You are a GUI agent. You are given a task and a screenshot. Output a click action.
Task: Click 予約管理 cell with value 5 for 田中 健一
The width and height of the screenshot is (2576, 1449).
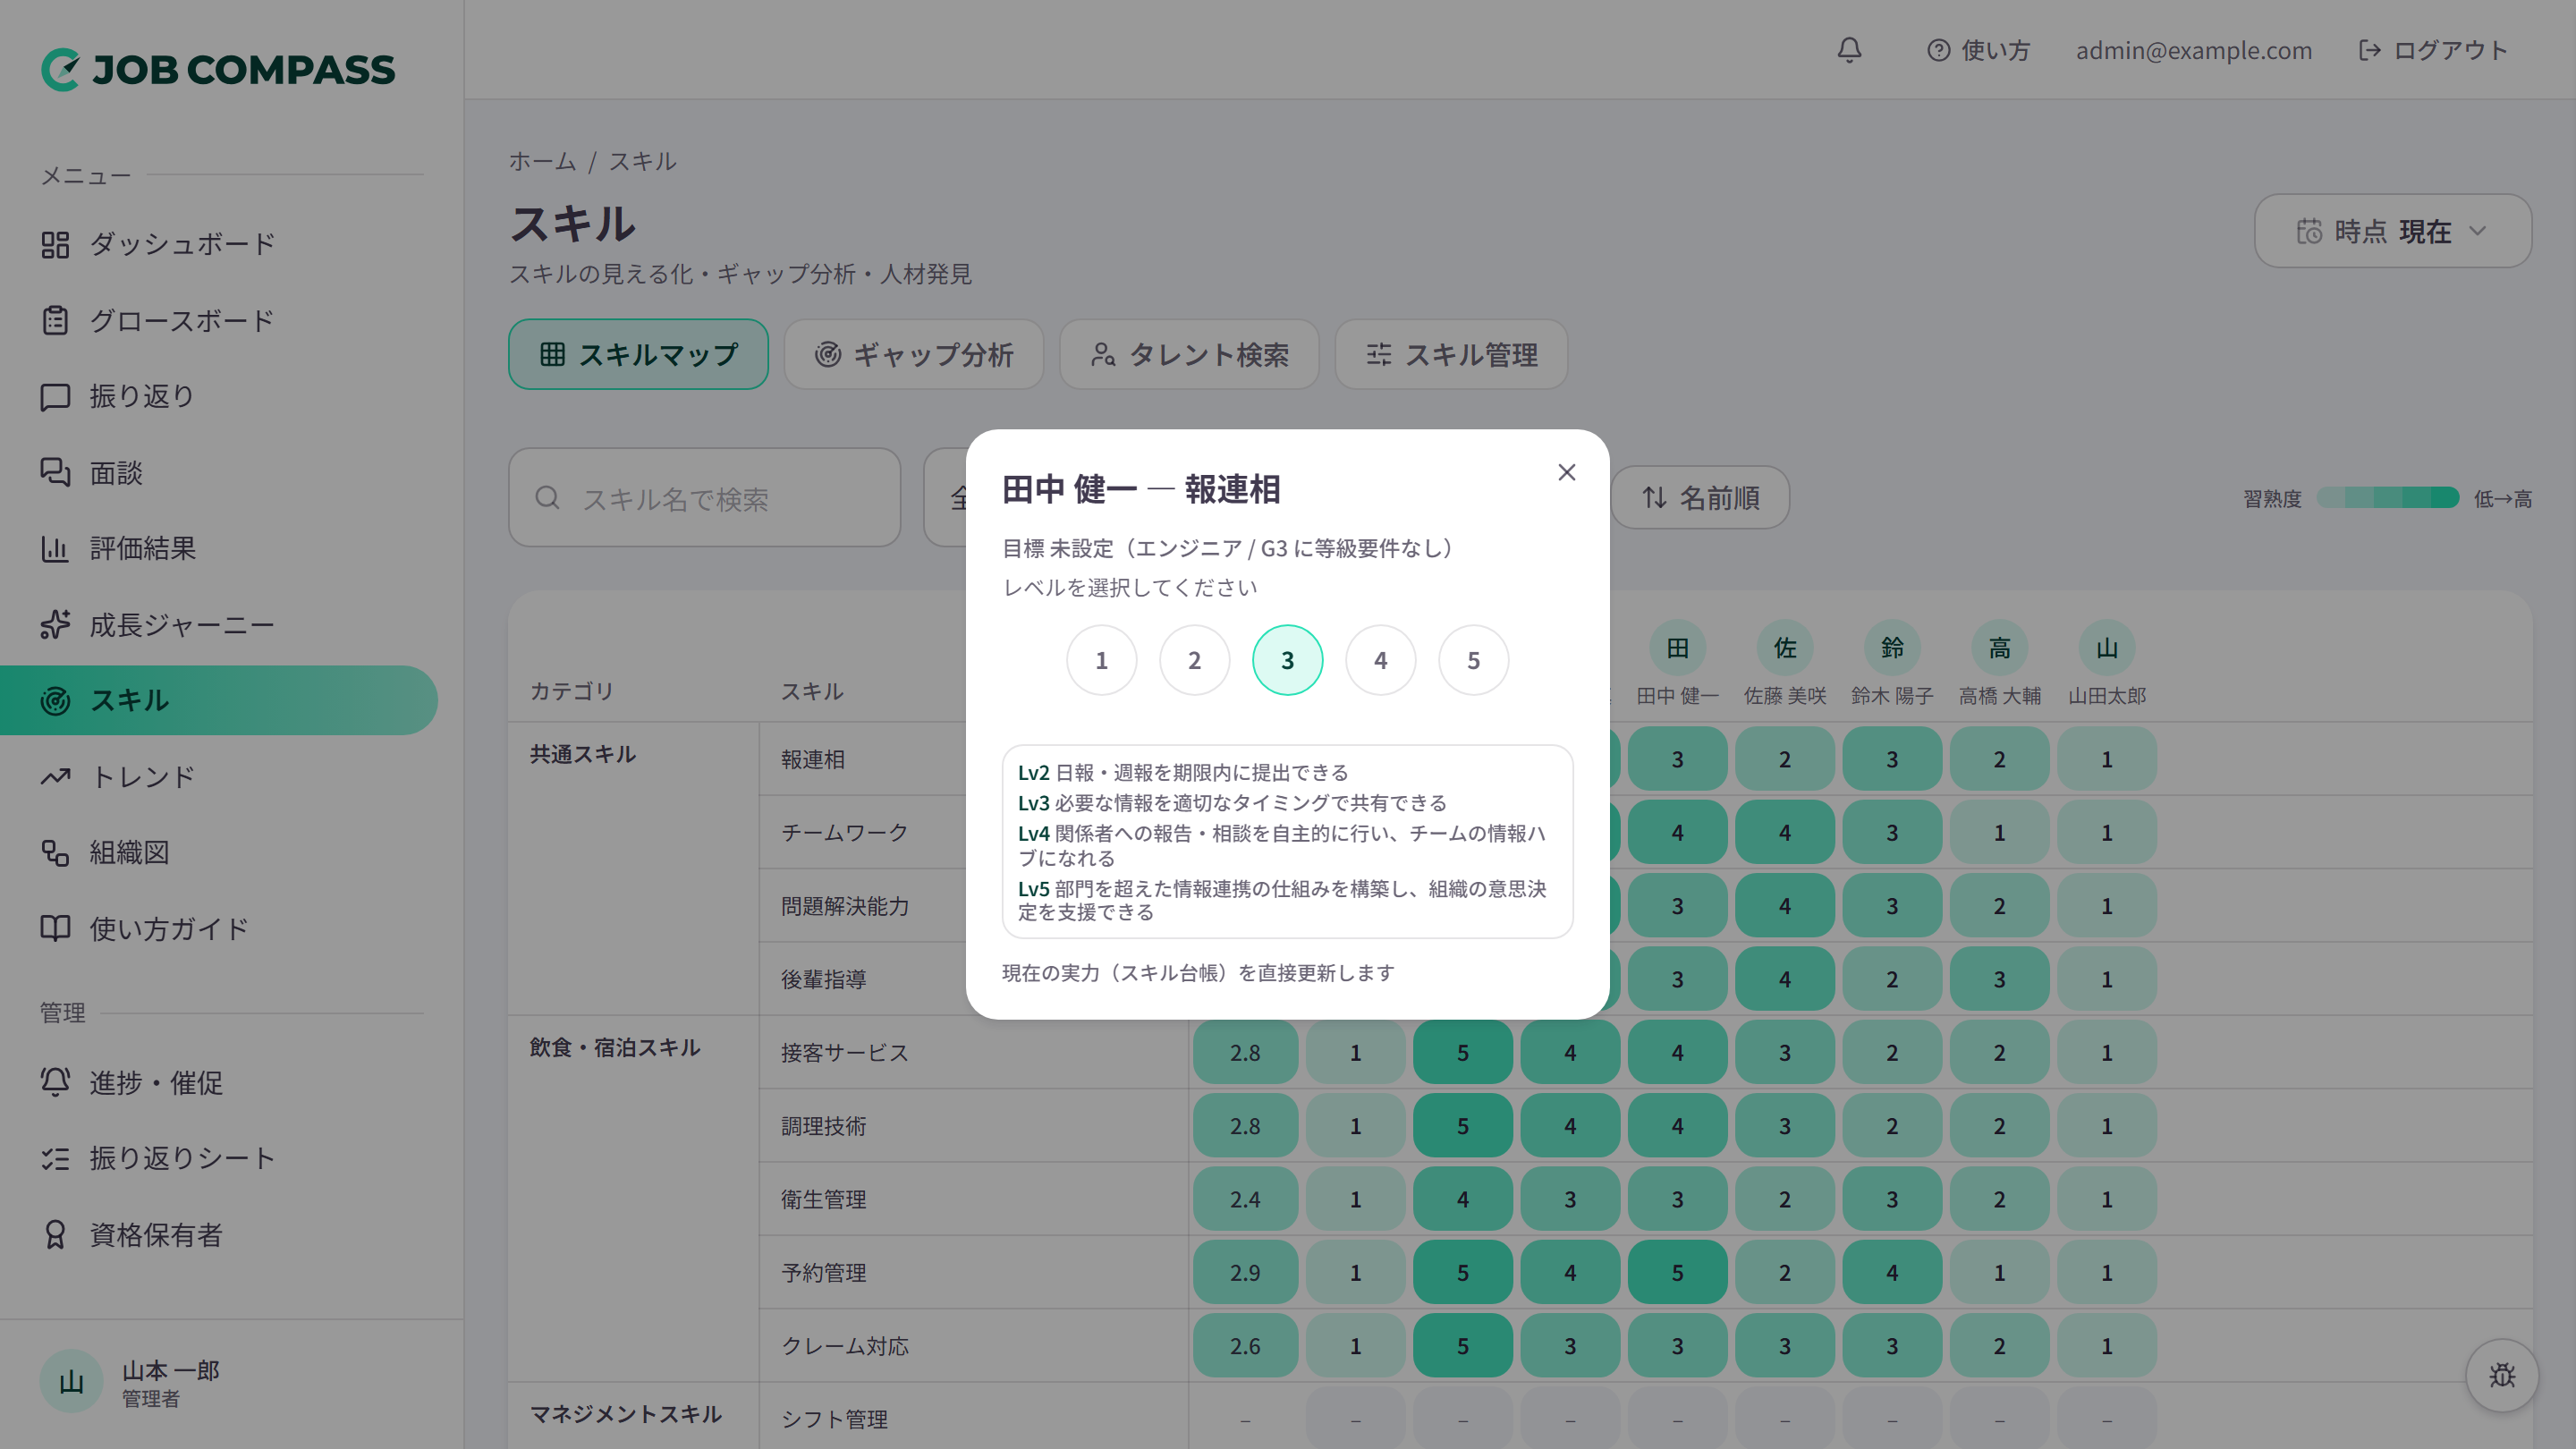(1677, 1273)
